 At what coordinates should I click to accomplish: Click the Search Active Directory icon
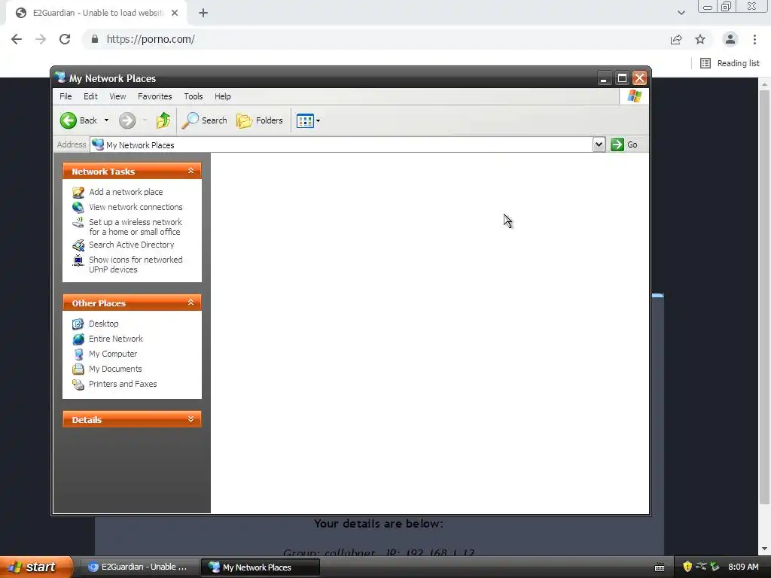[78, 245]
